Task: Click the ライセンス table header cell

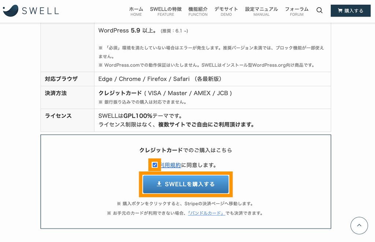Action: tap(67, 120)
